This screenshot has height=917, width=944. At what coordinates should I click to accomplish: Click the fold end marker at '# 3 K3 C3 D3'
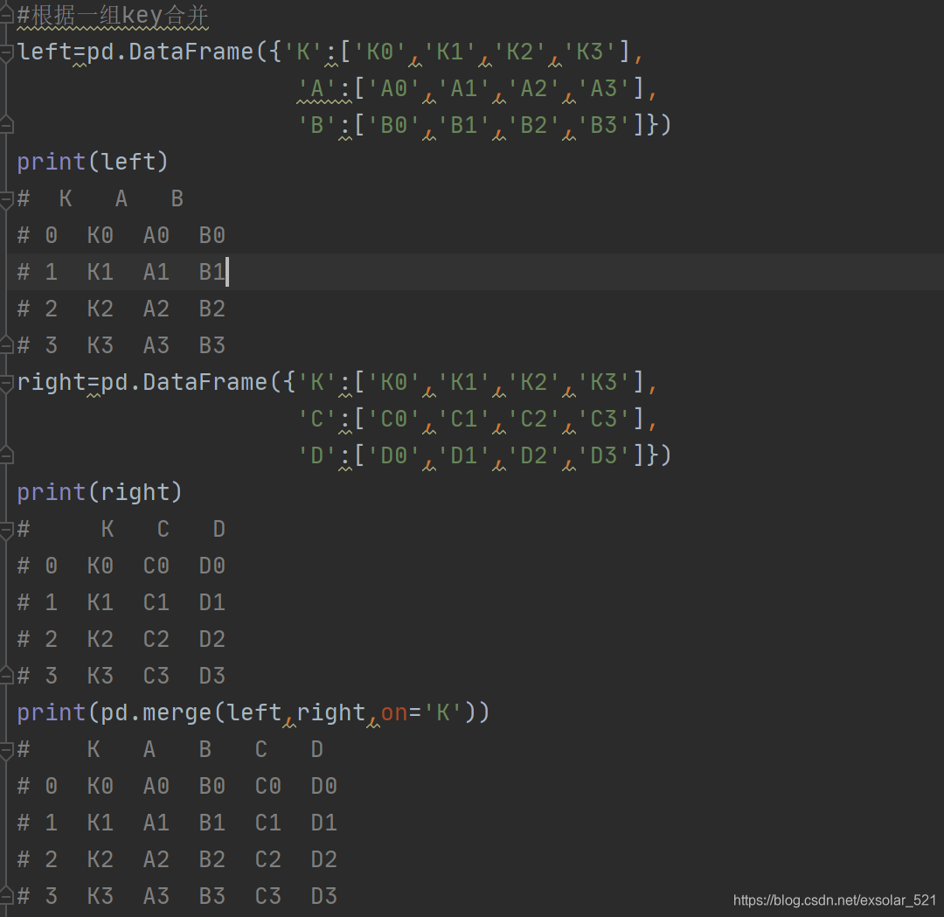[5, 676]
